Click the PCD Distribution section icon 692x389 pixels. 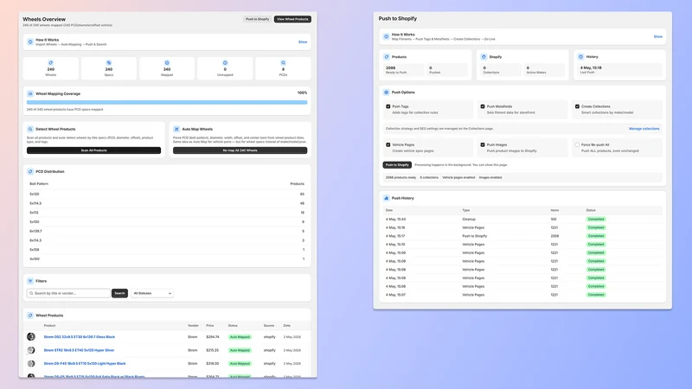coord(30,171)
